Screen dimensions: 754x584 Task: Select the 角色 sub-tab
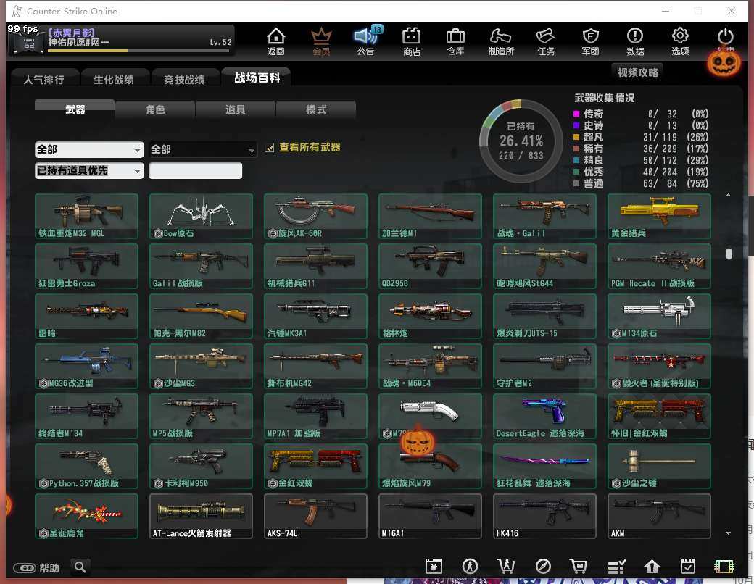155,109
